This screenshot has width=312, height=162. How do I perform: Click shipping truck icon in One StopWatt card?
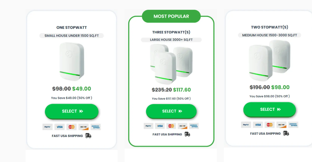(x=88, y=136)
